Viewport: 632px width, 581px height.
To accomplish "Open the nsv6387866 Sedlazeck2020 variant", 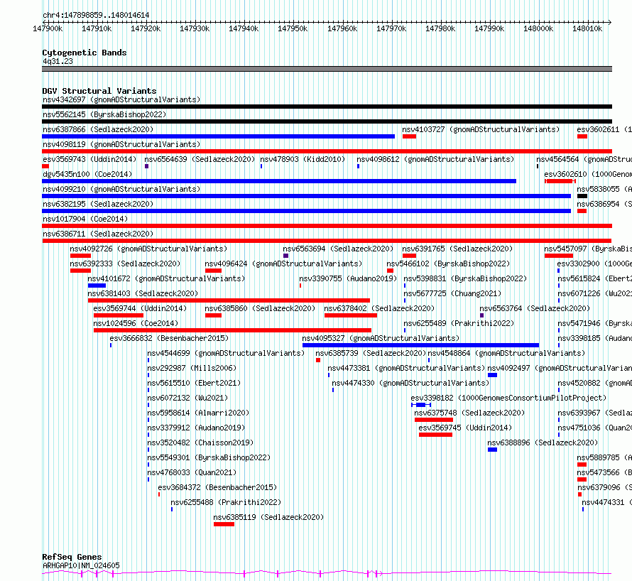I will tap(98, 129).
